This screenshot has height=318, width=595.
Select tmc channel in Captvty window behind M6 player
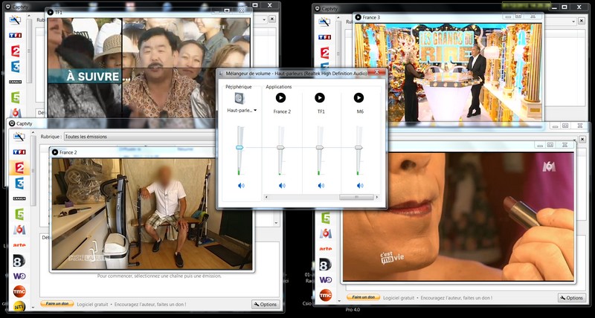(325, 295)
